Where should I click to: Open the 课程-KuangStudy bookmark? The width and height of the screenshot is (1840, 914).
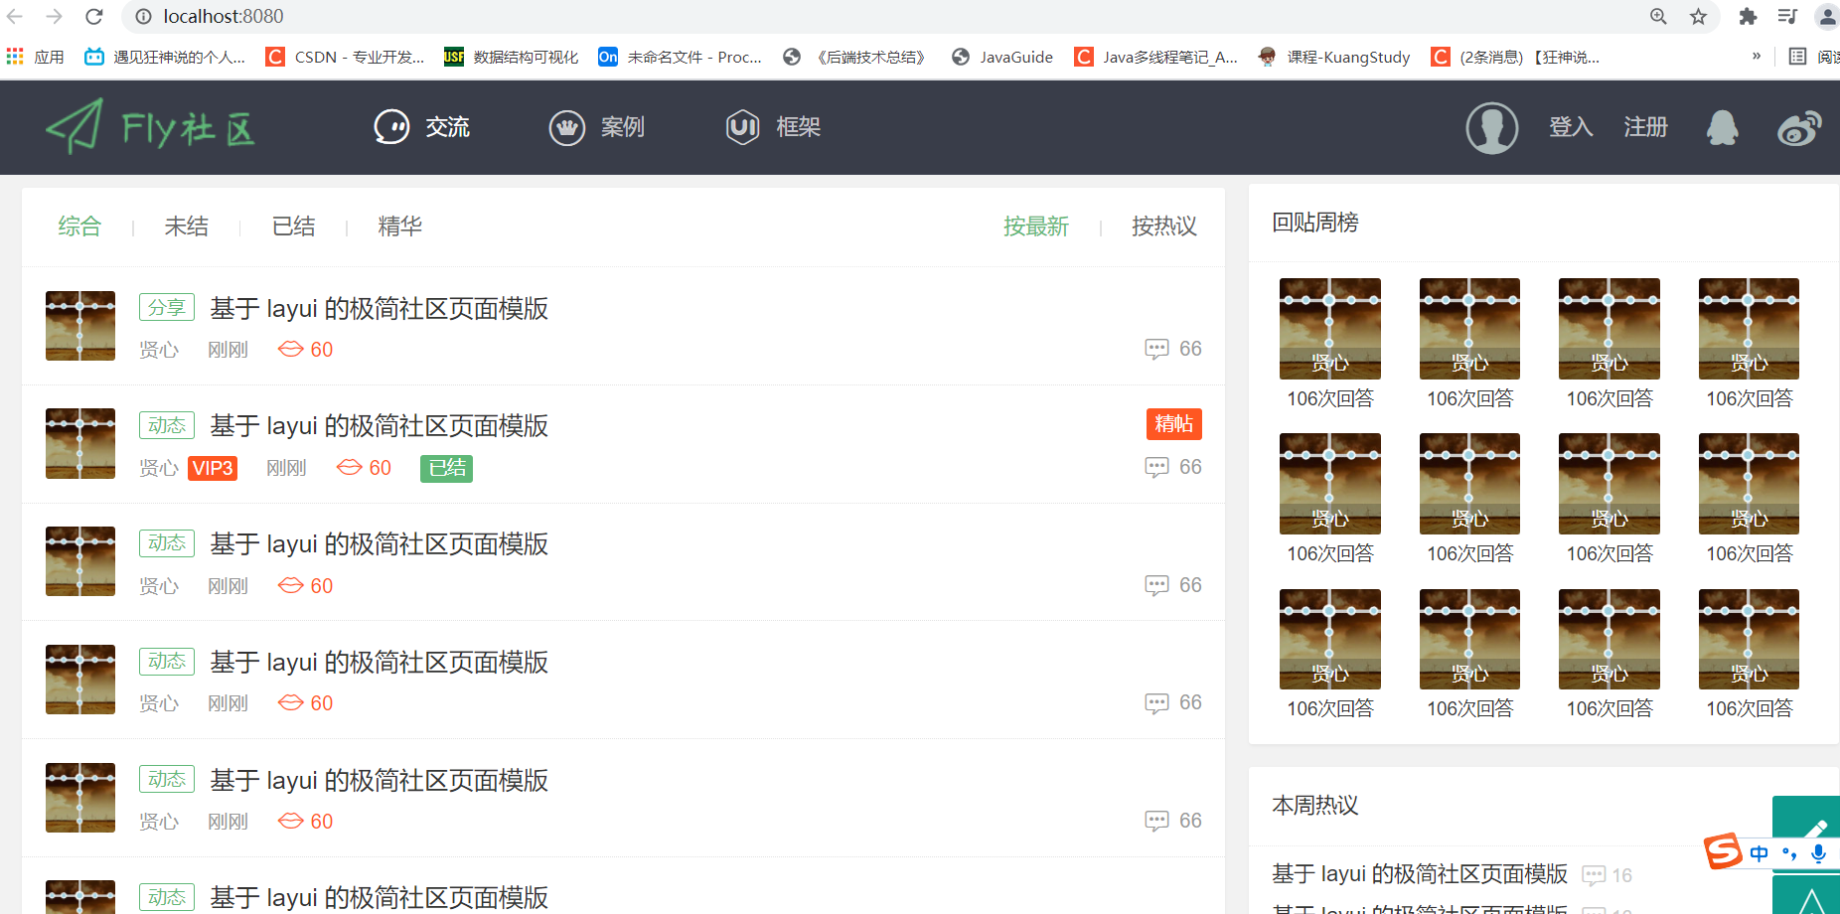point(1334,57)
